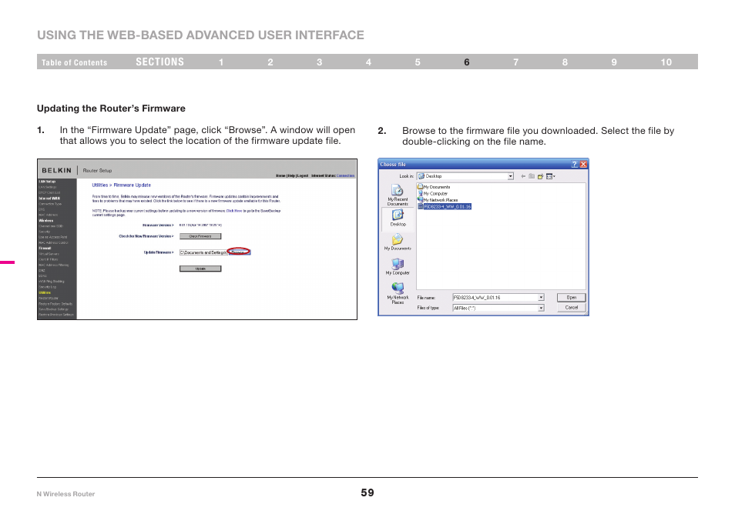Viewport: 735px width, 514px height.
Task: Open My Recent Documents in places bar
Action: [x=398, y=195]
